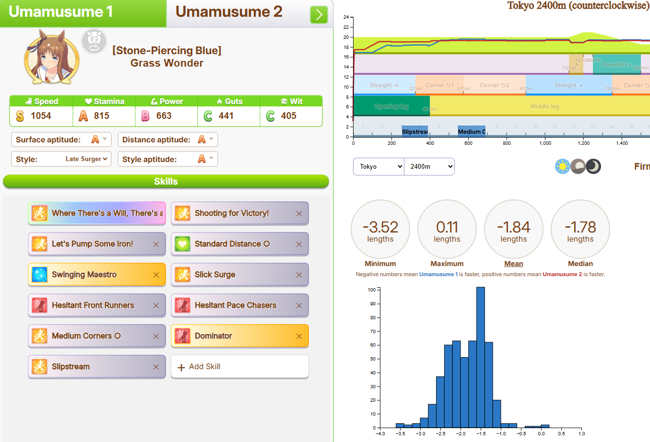Remove the Slipstream skill
This screenshot has height=442, width=650.
156,367
